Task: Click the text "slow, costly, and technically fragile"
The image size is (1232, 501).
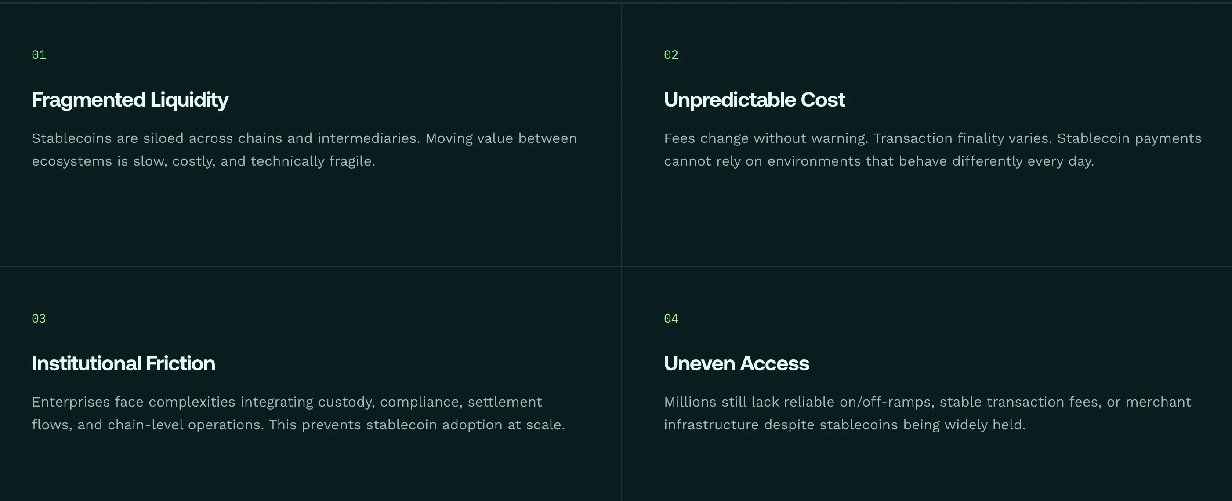Action: 254,161
